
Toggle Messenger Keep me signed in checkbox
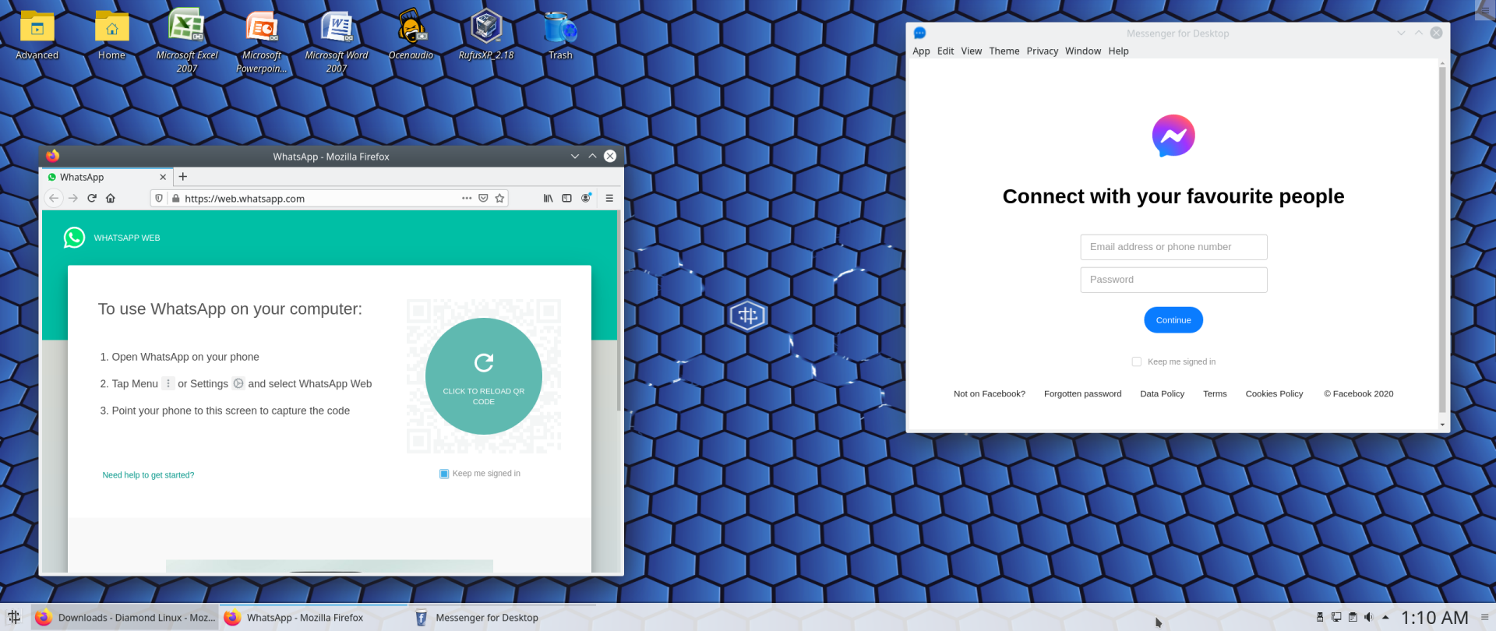[x=1137, y=361]
